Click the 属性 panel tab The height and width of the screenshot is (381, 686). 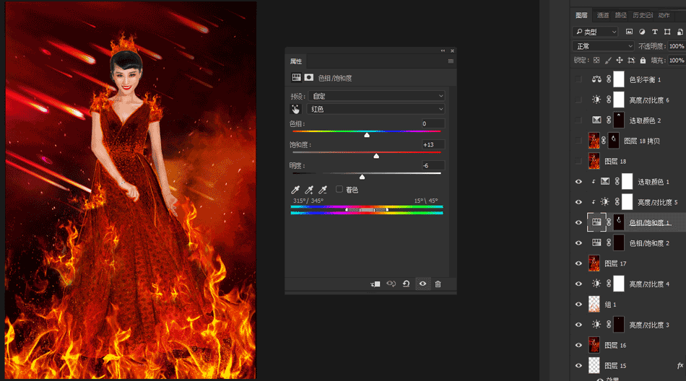click(296, 61)
